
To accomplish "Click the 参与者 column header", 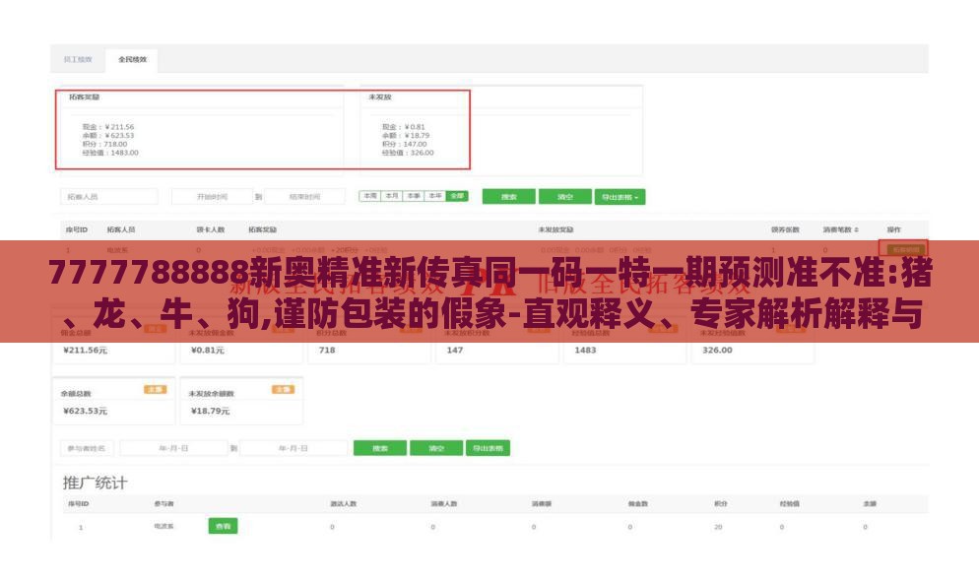I will click(163, 504).
